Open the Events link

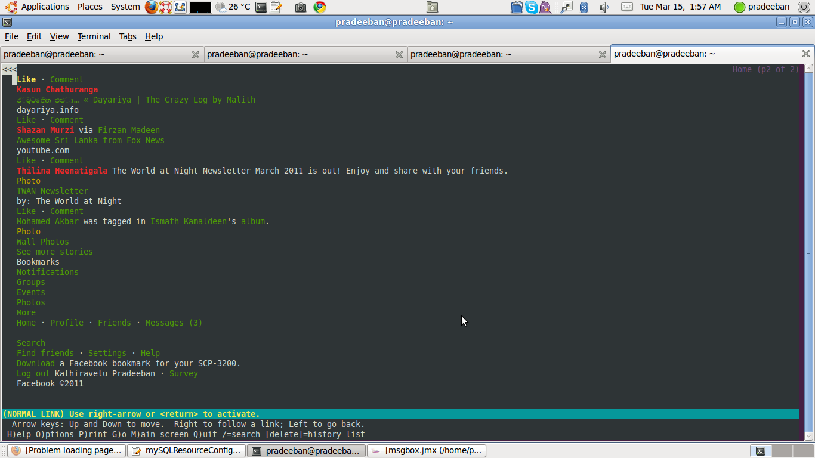click(x=31, y=292)
